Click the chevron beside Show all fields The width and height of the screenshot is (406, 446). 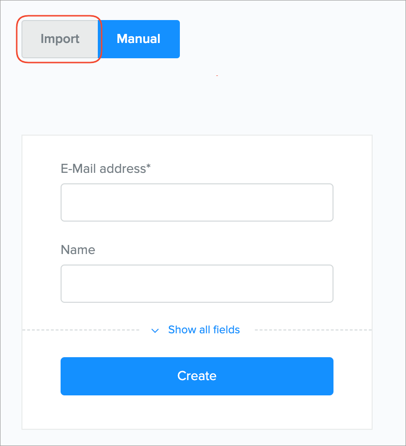point(155,330)
